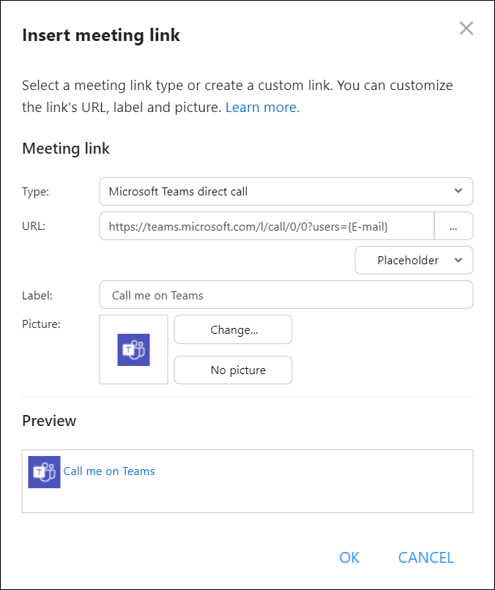Viewport: 495px width, 590px height.
Task: Click No picture to remove the image
Action: point(233,370)
